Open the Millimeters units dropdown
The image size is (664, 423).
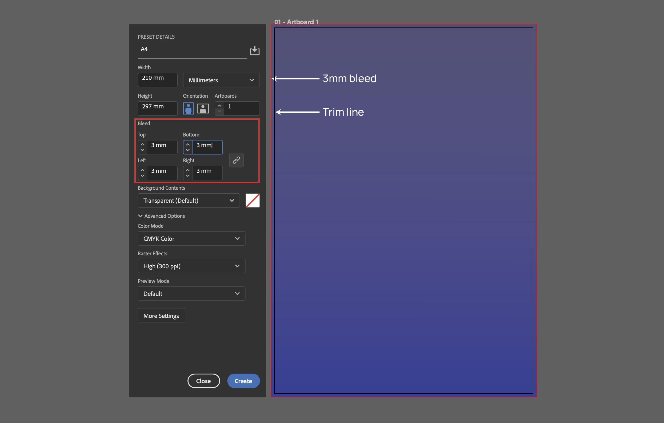[221, 80]
